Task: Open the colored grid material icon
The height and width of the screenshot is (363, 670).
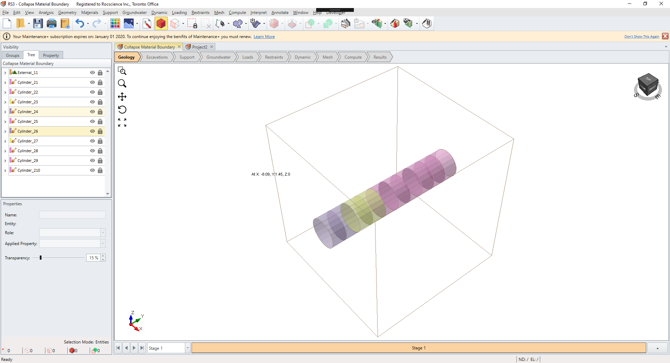Action: pos(115,23)
